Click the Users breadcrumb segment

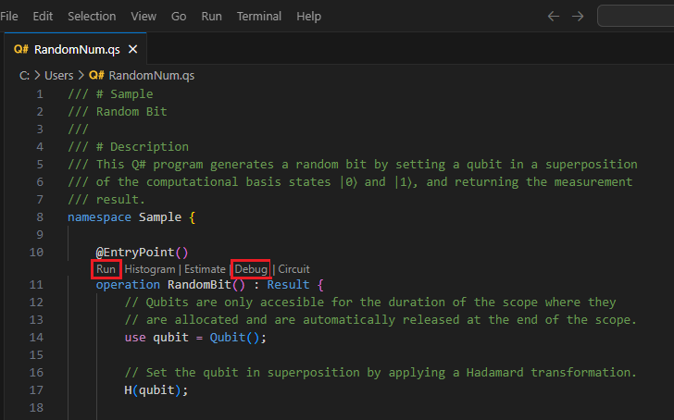59,76
